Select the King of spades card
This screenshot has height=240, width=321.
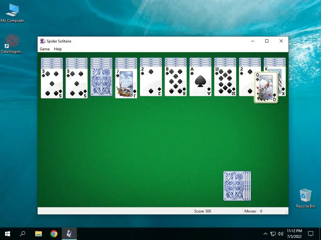point(282,81)
